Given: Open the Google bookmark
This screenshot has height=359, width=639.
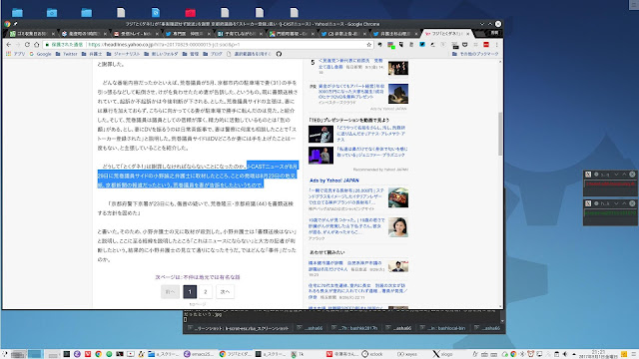Looking at the screenshot, I should tap(40, 54).
